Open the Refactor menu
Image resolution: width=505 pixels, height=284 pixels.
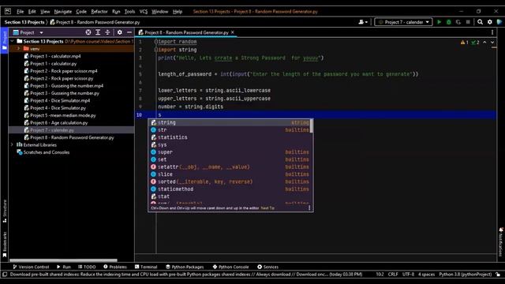[99, 11]
